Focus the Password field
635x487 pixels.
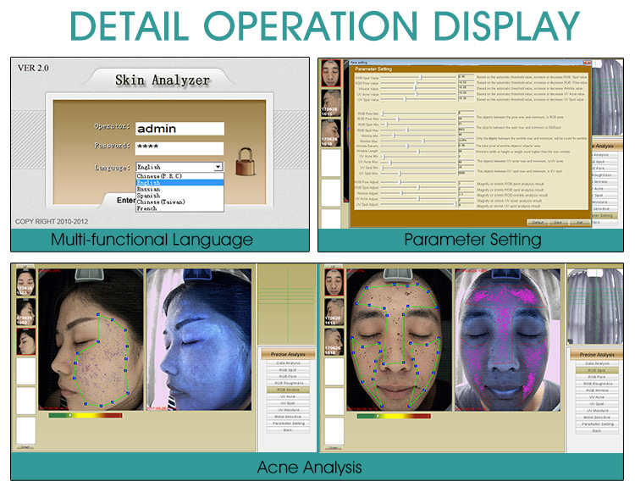click(179, 147)
